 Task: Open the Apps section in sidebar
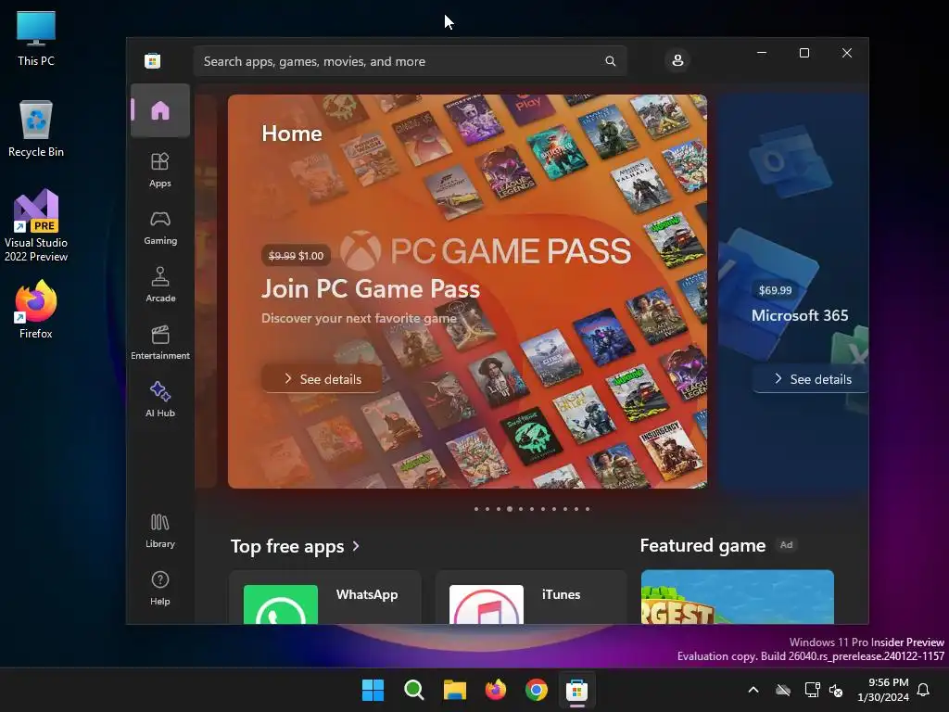pos(160,171)
